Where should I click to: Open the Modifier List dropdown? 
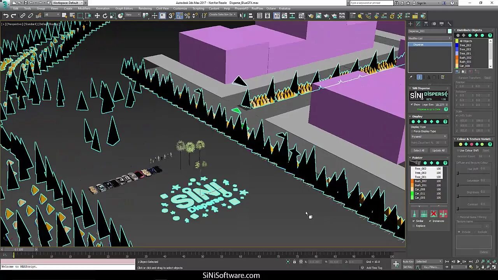click(430, 38)
